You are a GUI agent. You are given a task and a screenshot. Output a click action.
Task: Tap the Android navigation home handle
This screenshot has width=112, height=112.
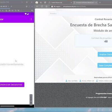click(7, 106)
